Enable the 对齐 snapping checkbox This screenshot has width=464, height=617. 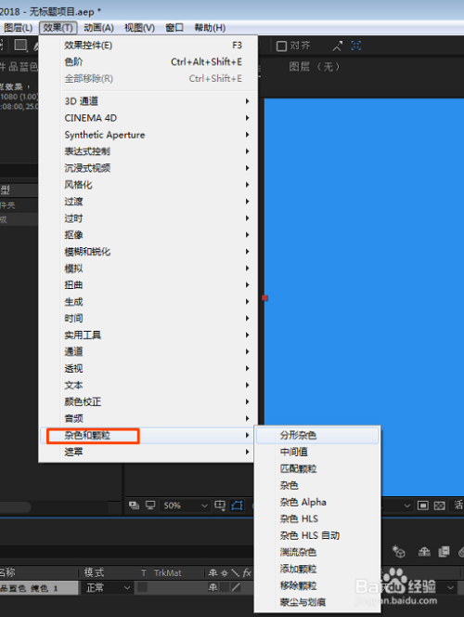281,46
